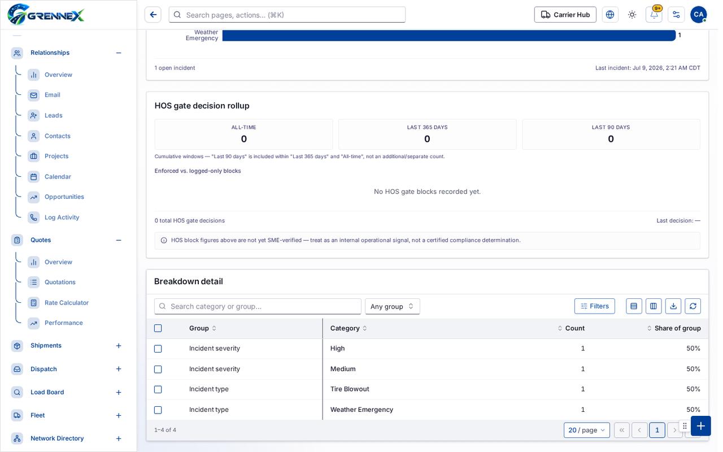The height and width of the screenshot is (452, 723).
Task: Collapse the Relationships section
Action: [x=119, y=53]
